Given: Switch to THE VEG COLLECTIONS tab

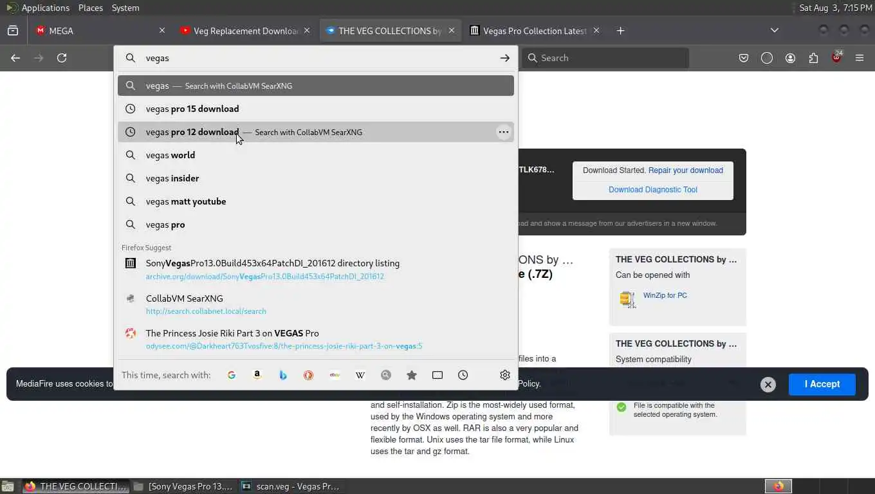Looking at the screenshot, I should (x=391, y=30).
